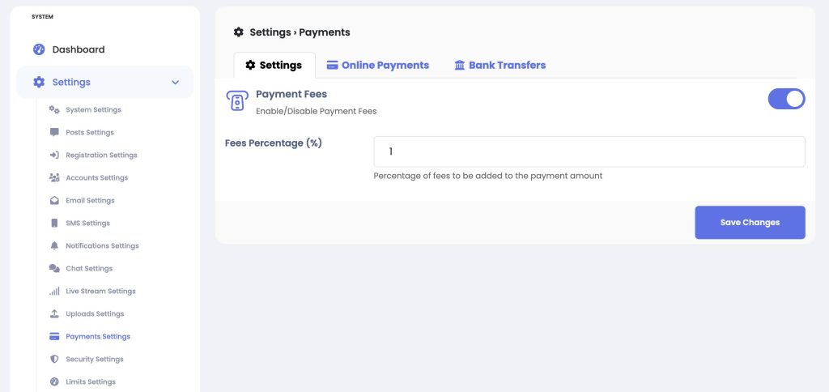
Task: Click the Security Settings shield icon
Action: point(54,360)
